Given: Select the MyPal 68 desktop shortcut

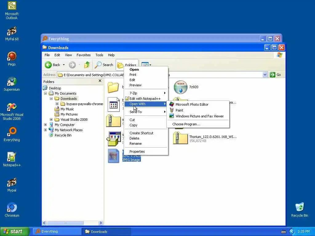Looking at the screenshot, I should click(x=12, y=34).
